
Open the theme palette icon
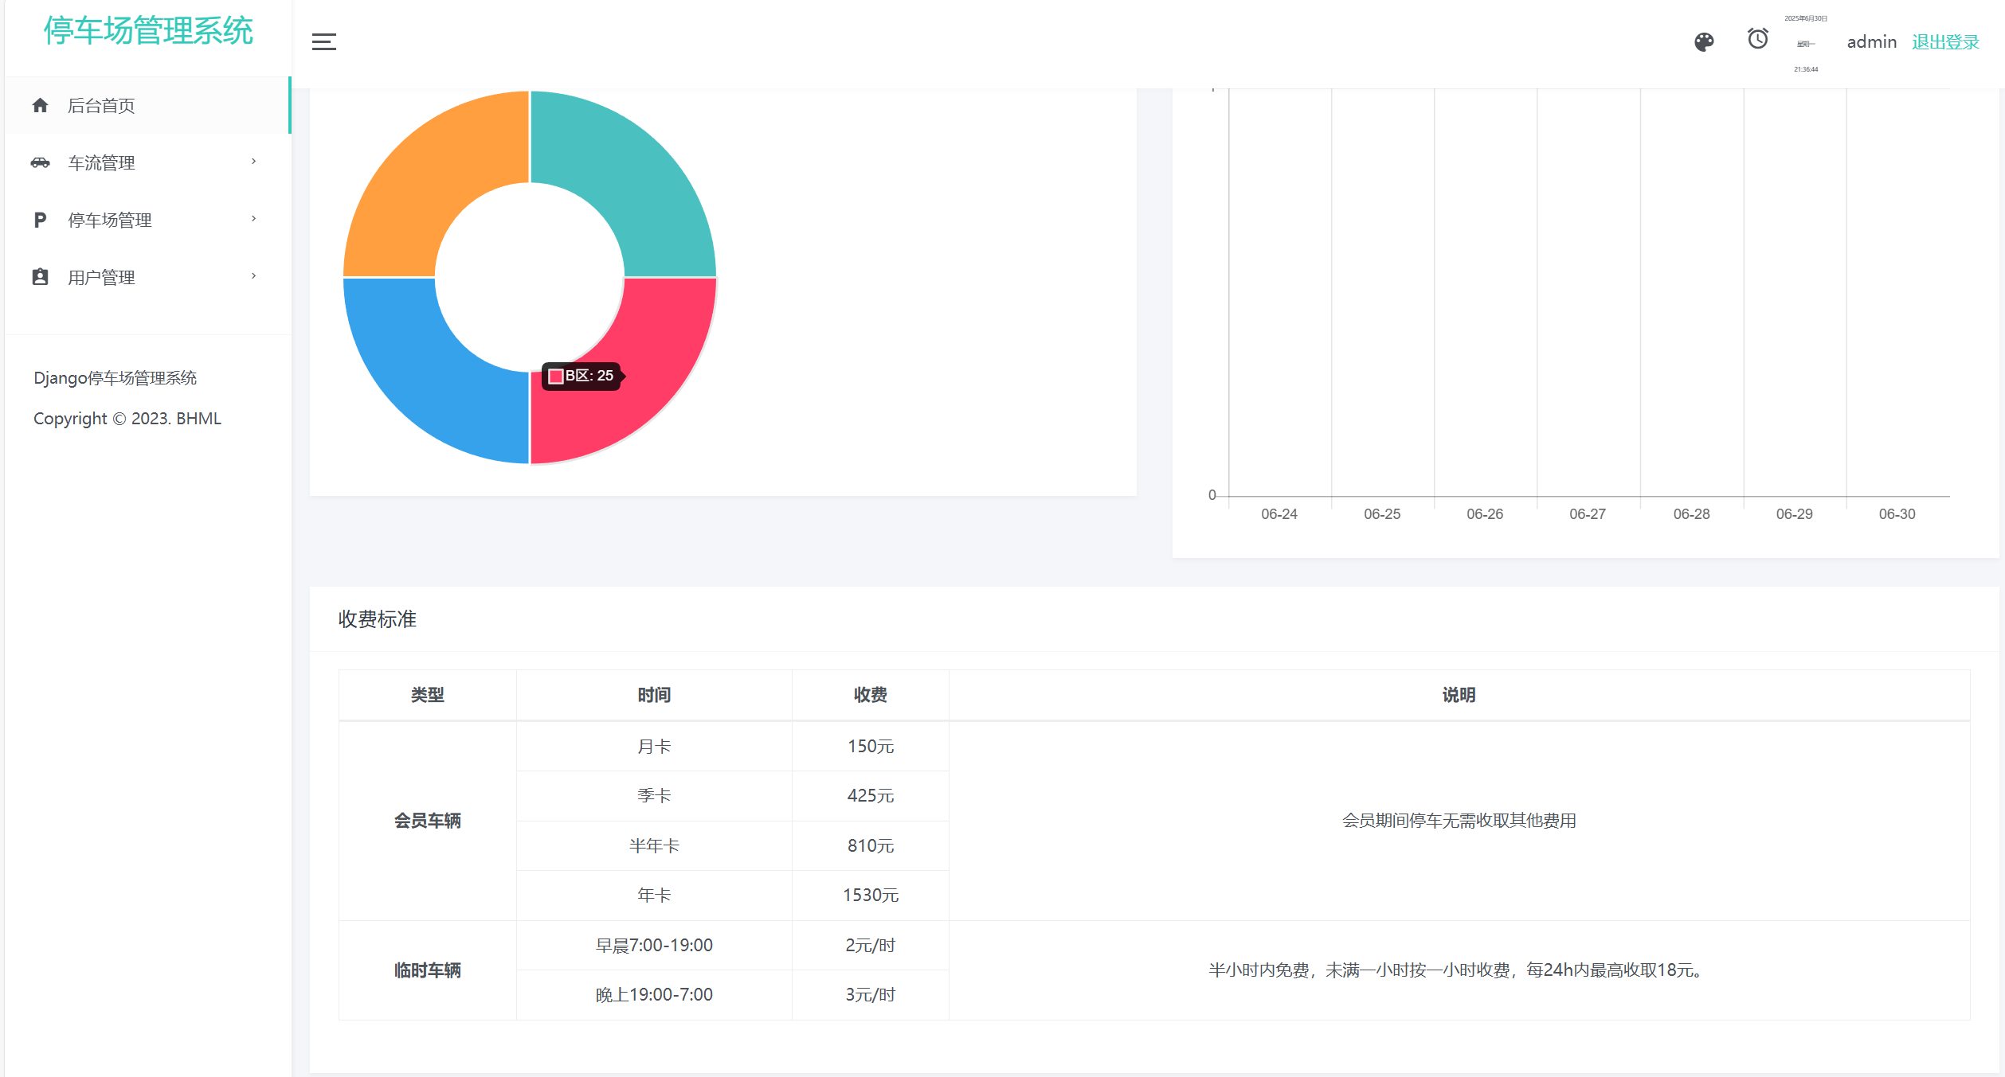pos(1704,42)
